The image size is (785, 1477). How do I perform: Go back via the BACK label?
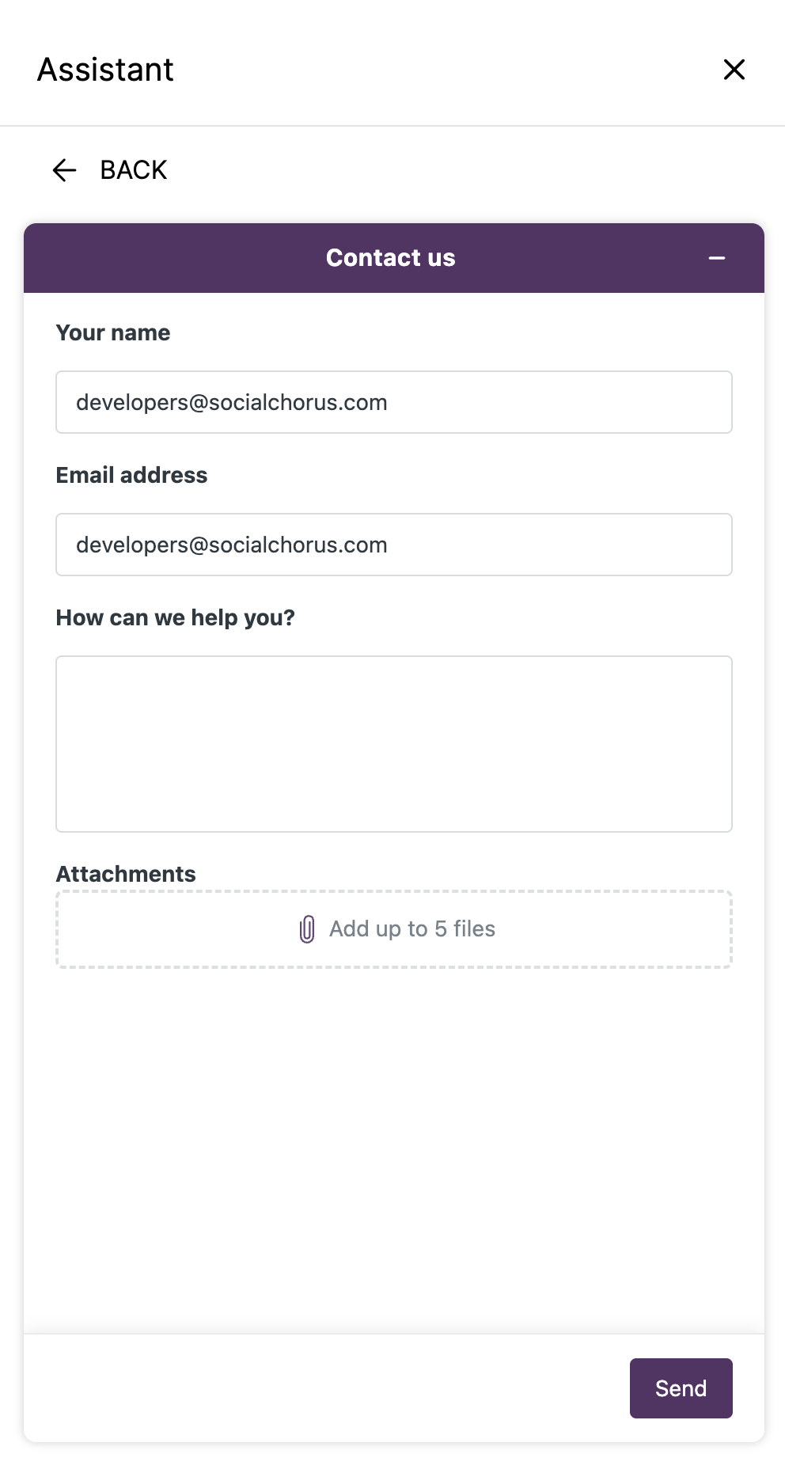pos(133,170)
